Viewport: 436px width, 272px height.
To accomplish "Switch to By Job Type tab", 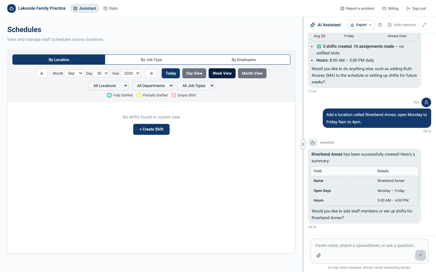I will [x=151, y=60].
